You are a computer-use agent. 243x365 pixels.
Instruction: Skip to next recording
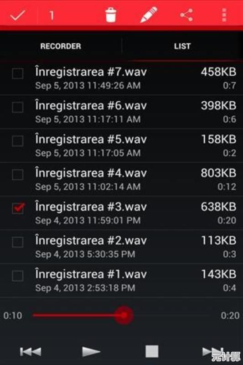213,351
